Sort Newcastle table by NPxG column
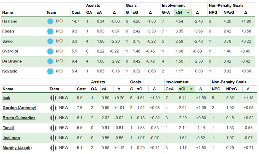This screenshot has width=259, height=154. (232, 89)
